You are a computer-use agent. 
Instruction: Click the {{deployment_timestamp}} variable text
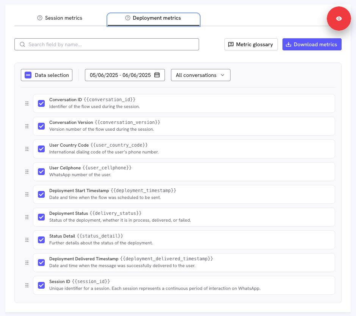pos(143,191)
